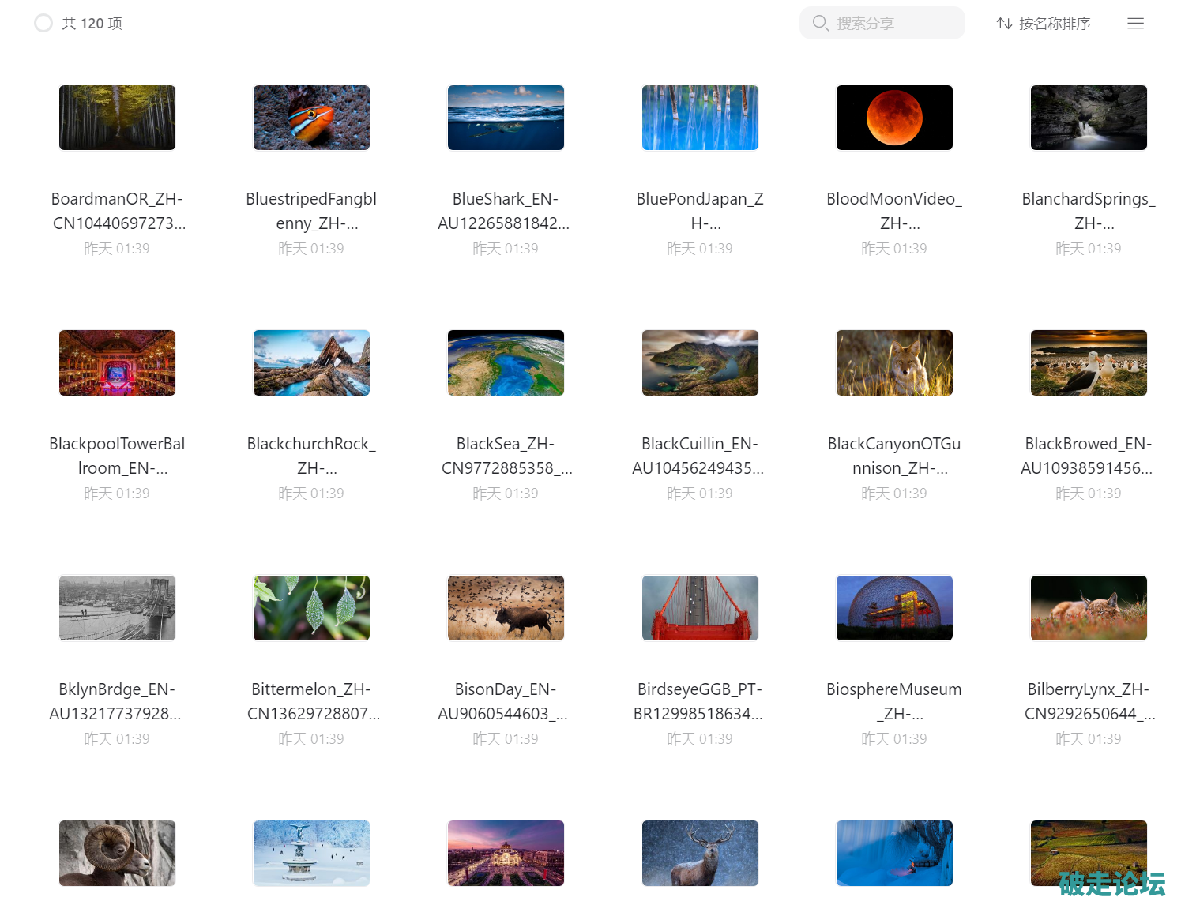Open the BisonDay bison thumbnail
Viewport: 1181px width, 901px height.
click(x=506, y=608)
